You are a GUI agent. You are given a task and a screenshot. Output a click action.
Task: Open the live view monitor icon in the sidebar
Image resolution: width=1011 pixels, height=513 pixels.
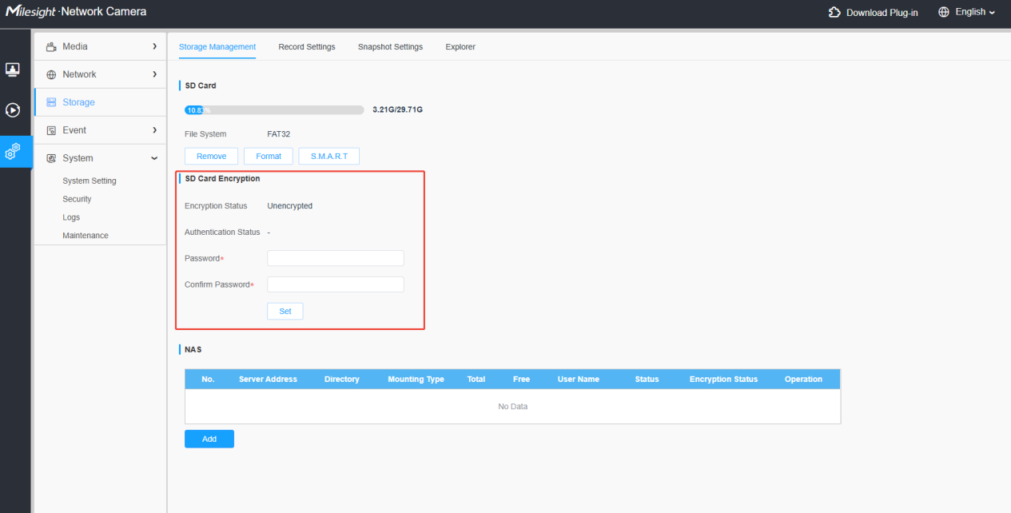[x=13, y=70]
